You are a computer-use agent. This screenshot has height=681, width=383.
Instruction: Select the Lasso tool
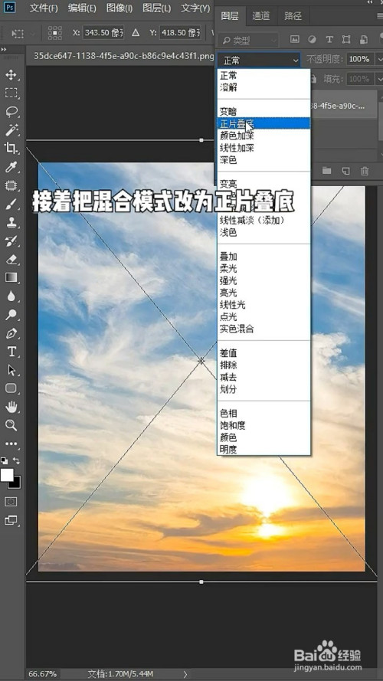[x=11, y=112]
